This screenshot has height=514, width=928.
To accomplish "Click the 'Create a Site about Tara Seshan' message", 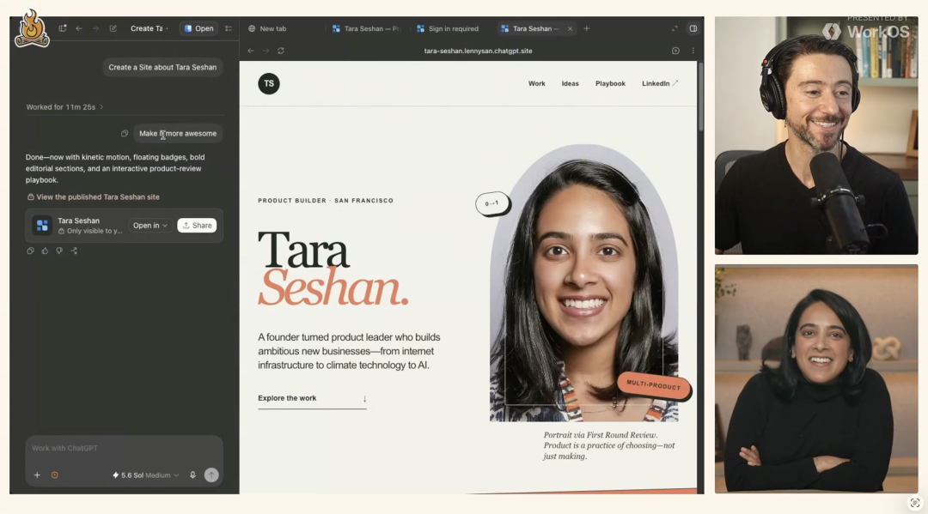I will click(x=162, y=67).
